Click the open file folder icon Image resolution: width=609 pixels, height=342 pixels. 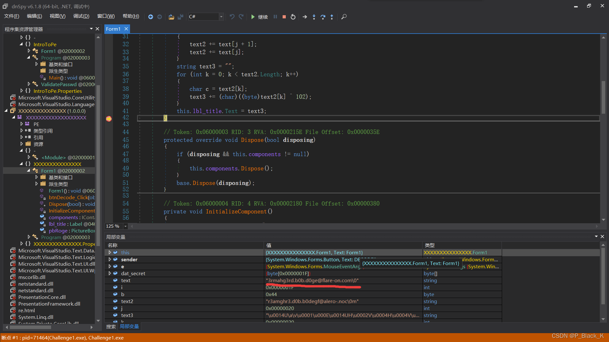click(x=171, y=17)
